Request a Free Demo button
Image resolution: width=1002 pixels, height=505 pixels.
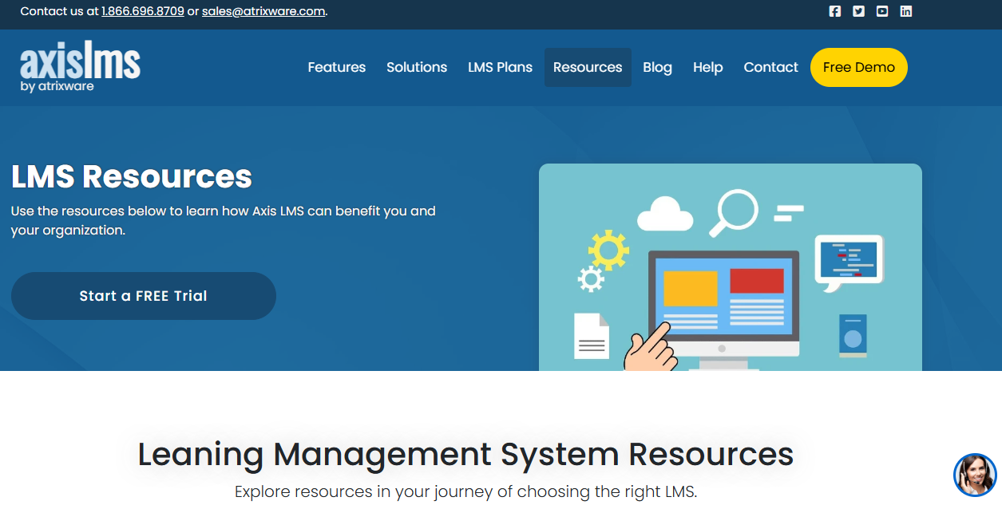point(859,67)
